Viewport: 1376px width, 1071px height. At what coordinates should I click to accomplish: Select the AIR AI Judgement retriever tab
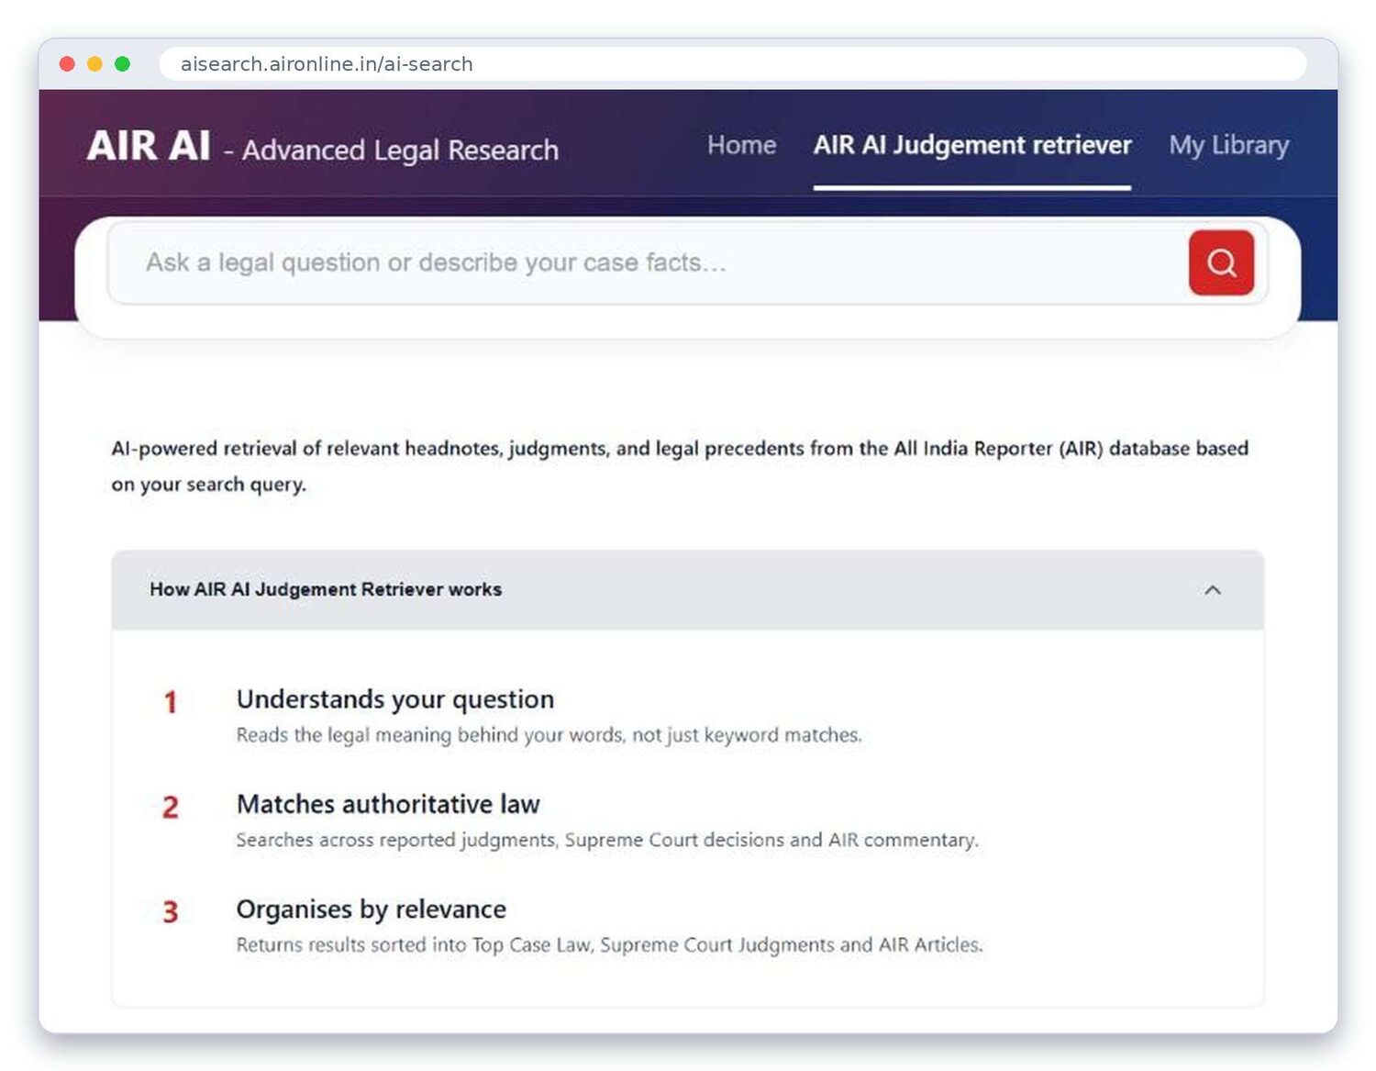[x=972, y=145]
